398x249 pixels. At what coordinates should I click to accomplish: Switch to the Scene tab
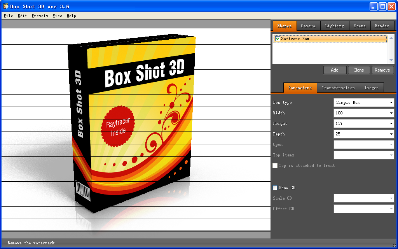[360, 26]
